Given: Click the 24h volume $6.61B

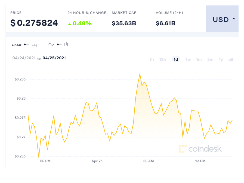Looking at the screenshot, I should pos(166,23).
